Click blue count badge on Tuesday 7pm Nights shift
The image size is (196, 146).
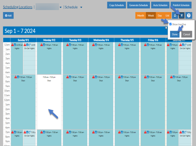tap(70, 132)
